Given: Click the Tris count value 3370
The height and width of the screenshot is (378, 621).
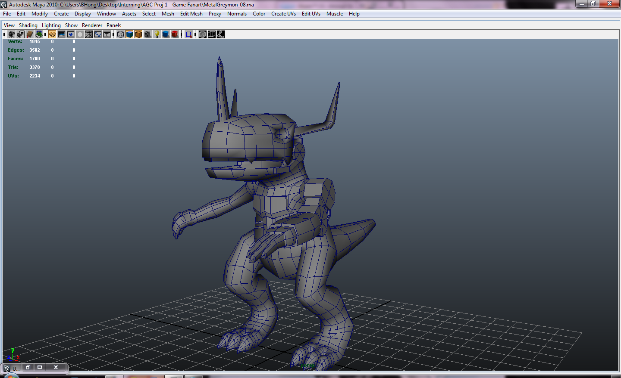Looking at the screenshot, I should [x=34, y=67].
